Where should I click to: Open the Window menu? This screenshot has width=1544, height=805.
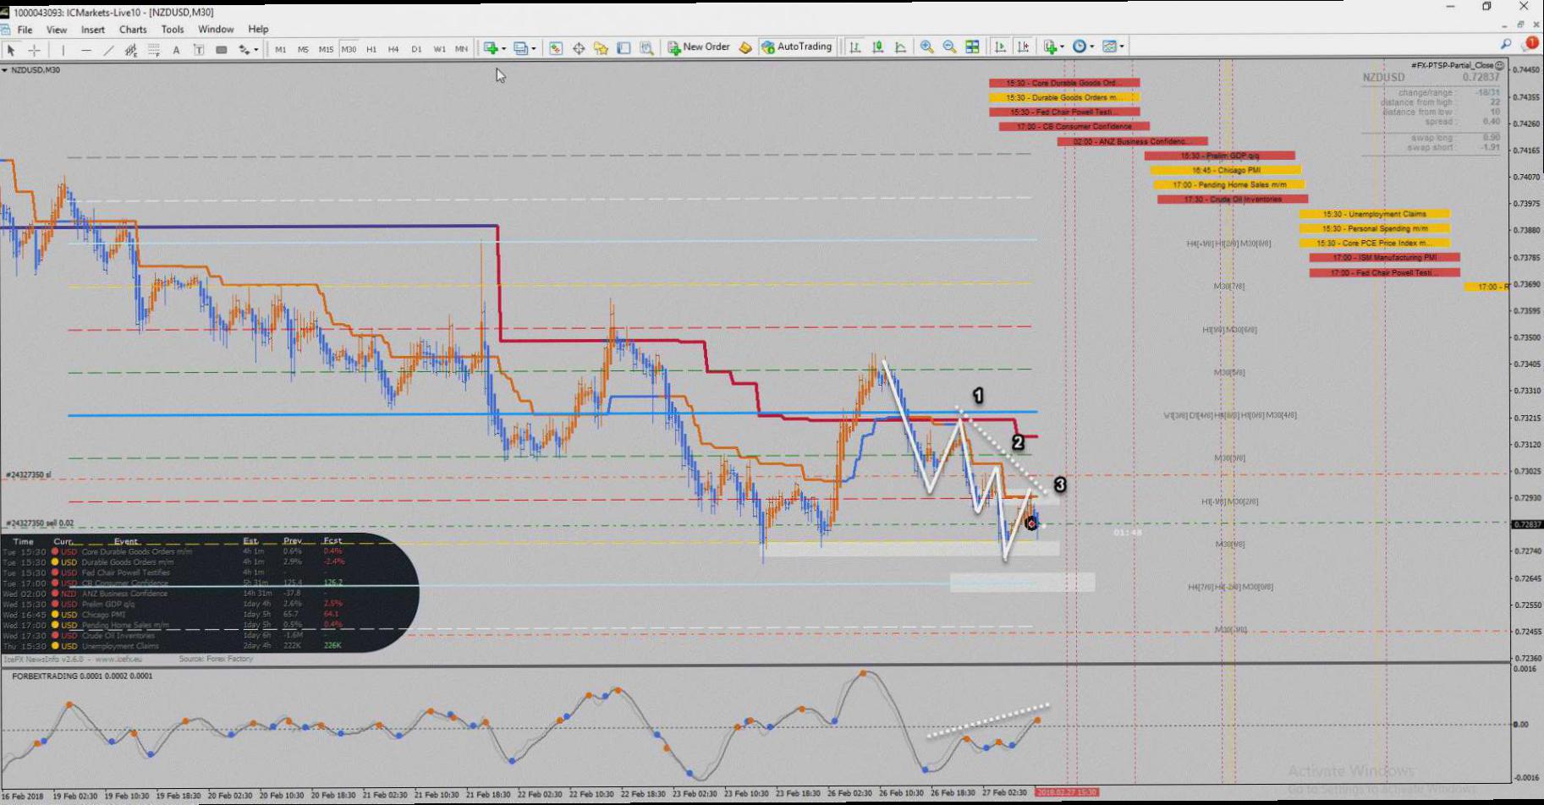[x=216, y=30]
